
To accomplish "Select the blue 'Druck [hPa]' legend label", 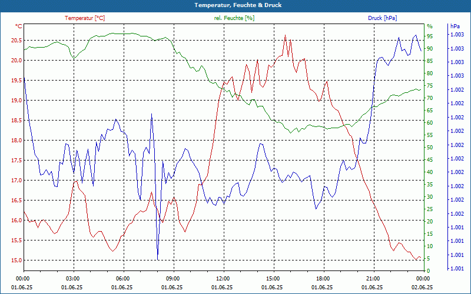I will pos(382,18).
